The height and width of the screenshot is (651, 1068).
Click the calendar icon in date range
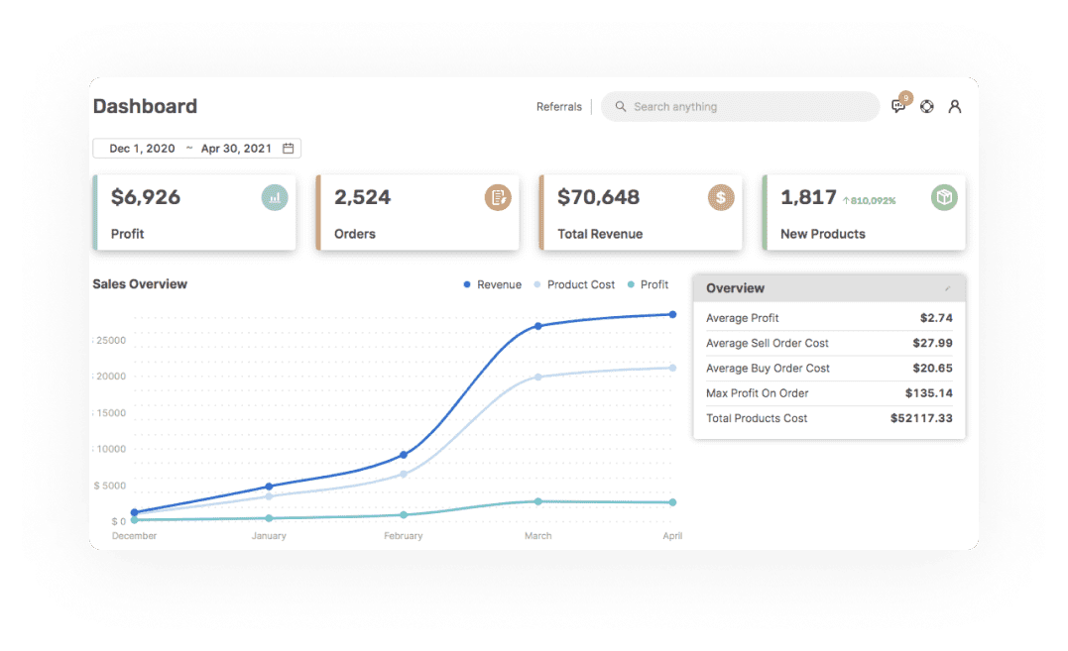click(289, 149)
